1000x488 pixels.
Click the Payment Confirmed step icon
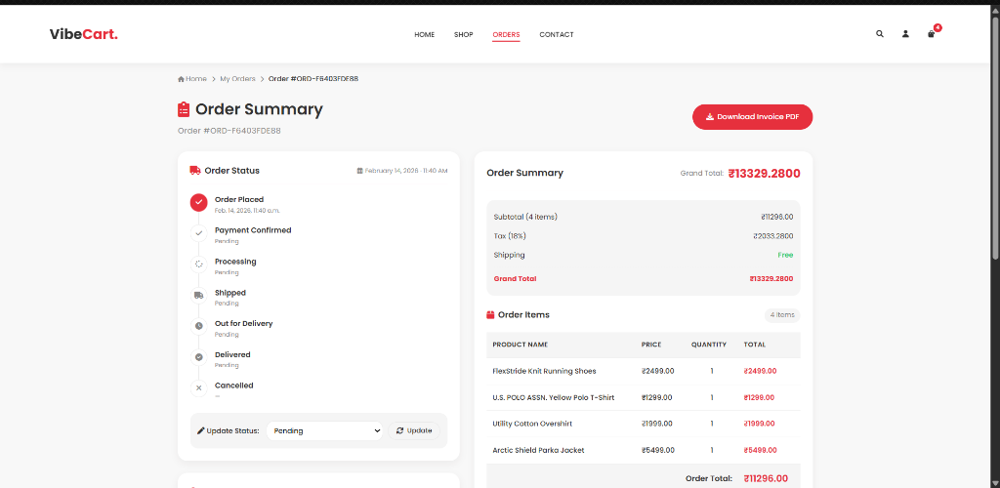199,233
